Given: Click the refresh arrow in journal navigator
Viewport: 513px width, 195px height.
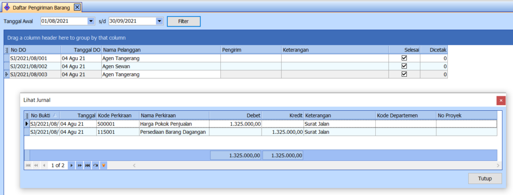Looking at the screenshot, I should [x=96, y=165].
